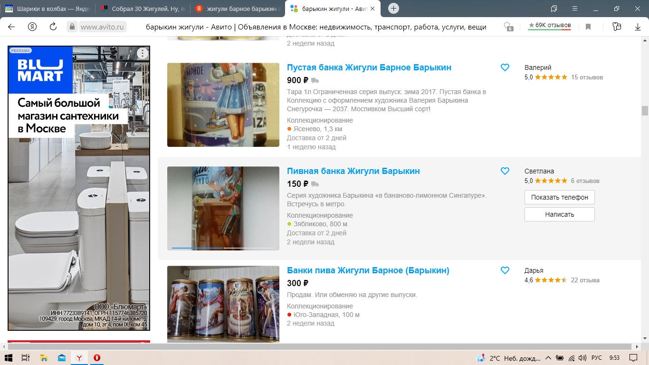The image size is (649, 365).
Task: Open File Explorer from the taskbar
Action: point(44,358)
